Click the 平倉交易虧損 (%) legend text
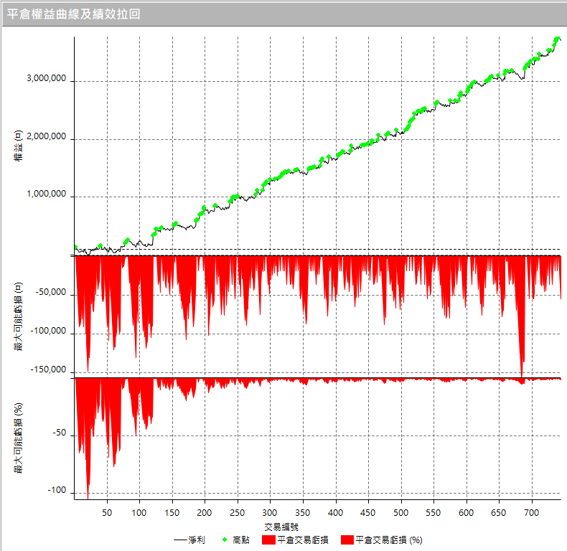 388,539
